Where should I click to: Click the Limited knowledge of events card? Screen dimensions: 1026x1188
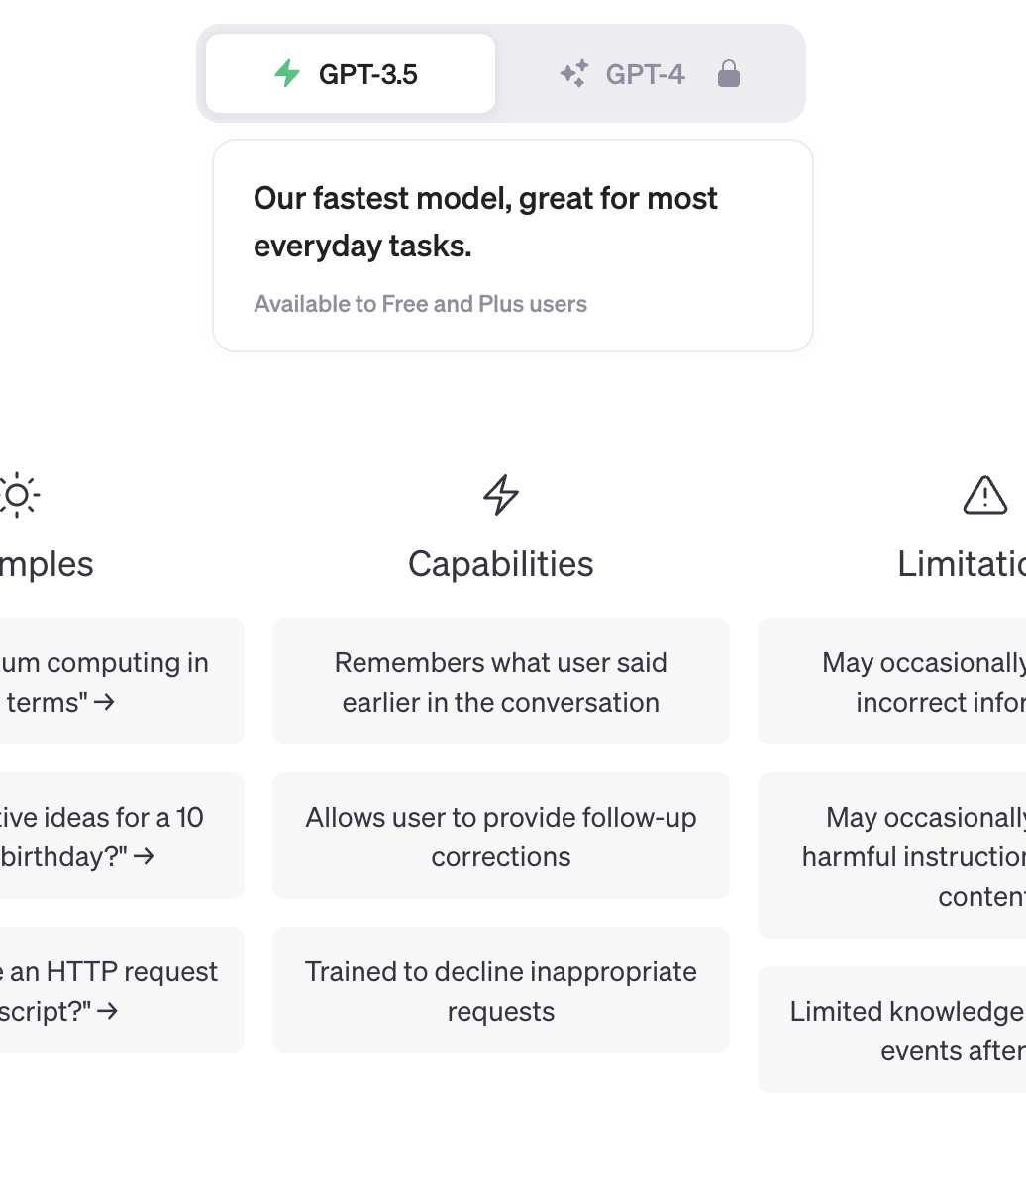[x=892, y=1030]
